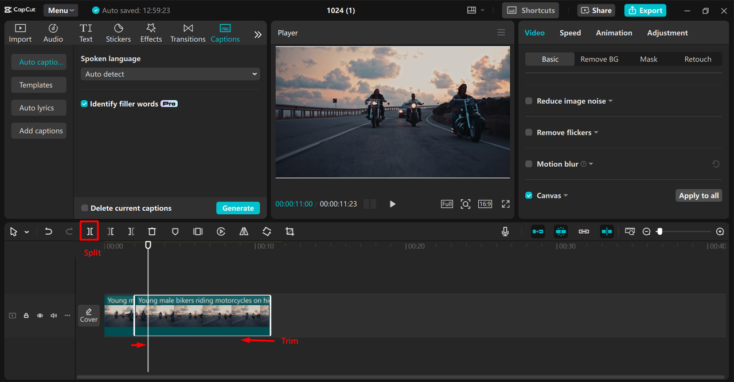
Task: Toggle preview axis icon
Action: pos(607,231)
